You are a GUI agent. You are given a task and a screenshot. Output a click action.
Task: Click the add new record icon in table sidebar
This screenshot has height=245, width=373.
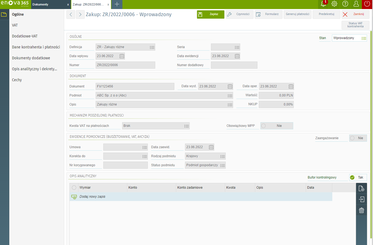[361, 188]
